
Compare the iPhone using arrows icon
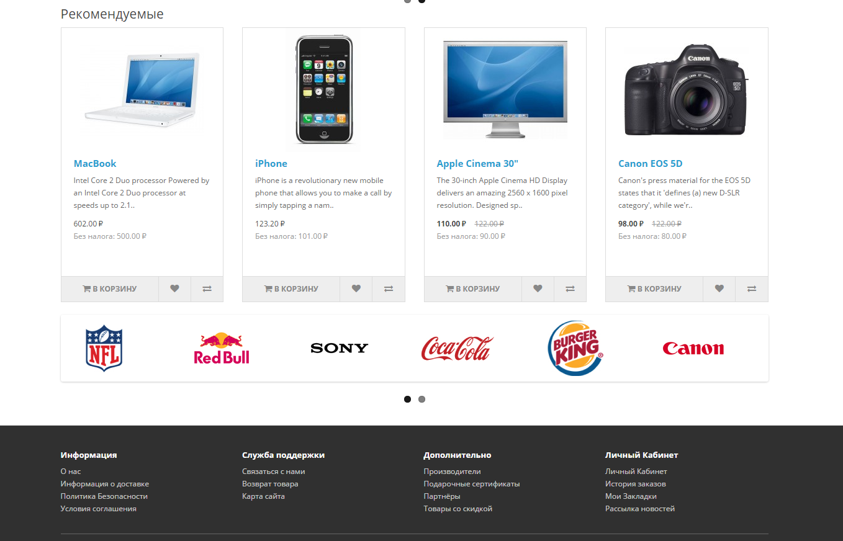tap(389, 288)
